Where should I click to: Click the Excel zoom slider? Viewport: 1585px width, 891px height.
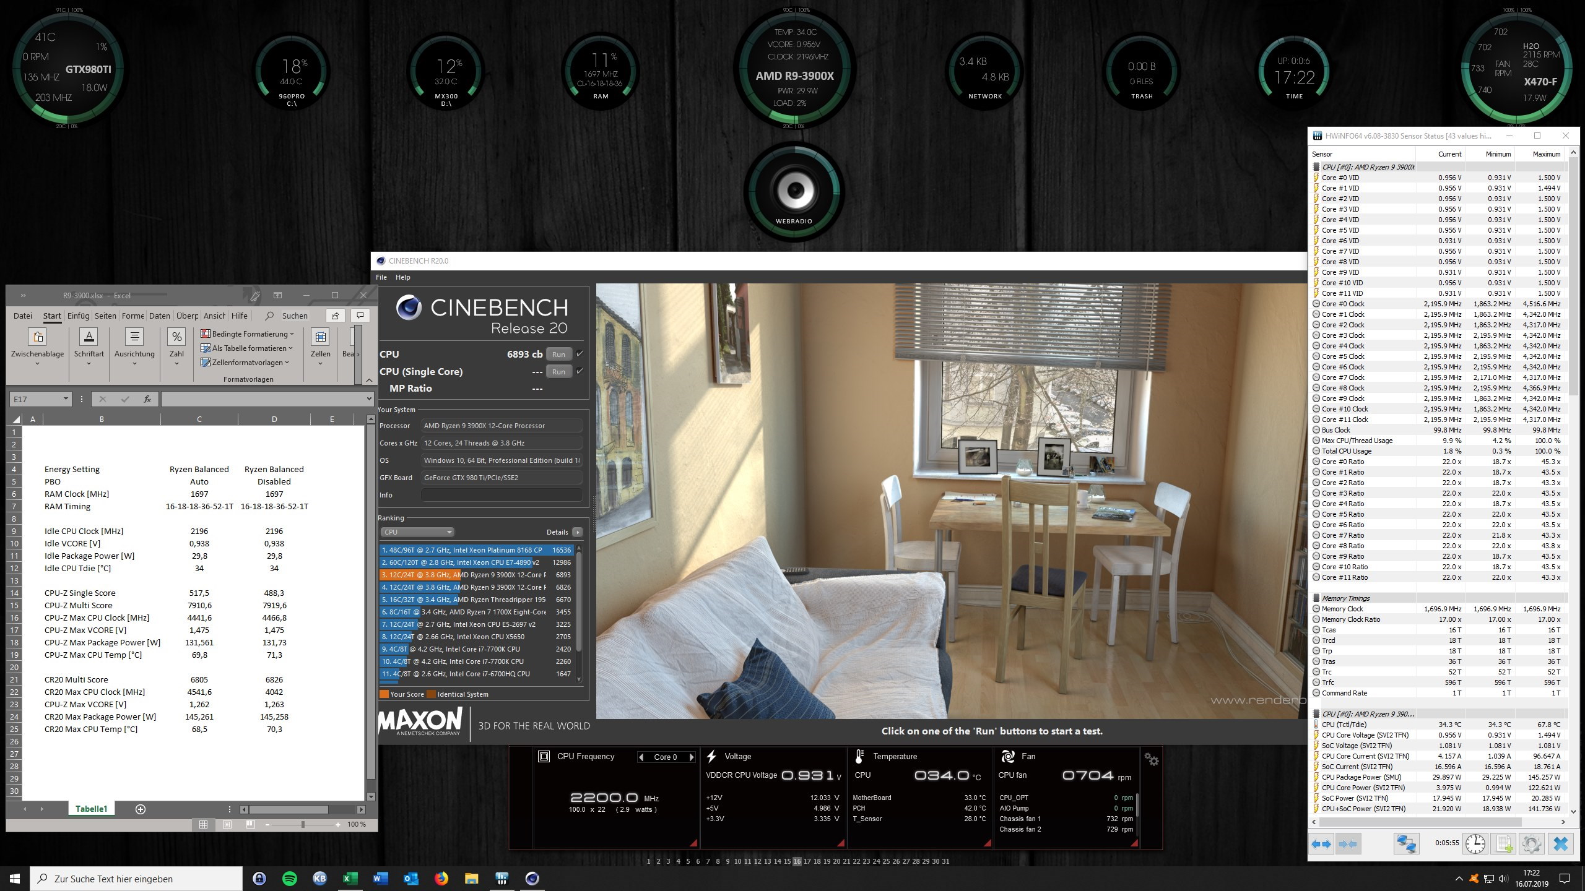tap(303, 824)
